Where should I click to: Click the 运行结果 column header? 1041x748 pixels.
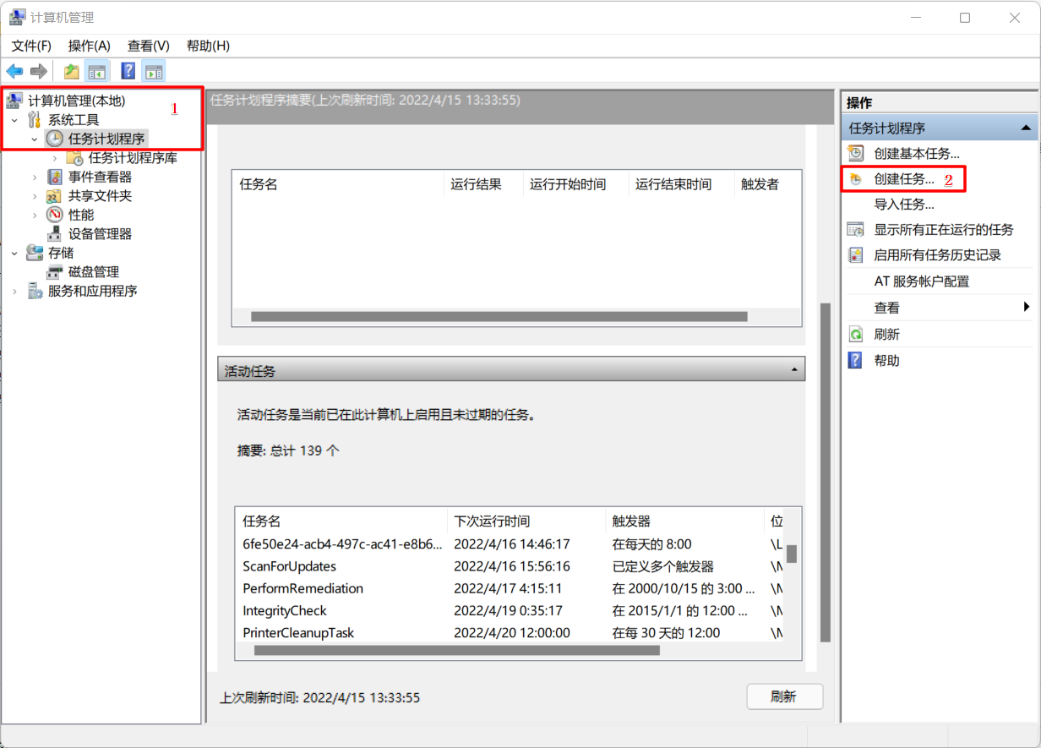(483, 184)
